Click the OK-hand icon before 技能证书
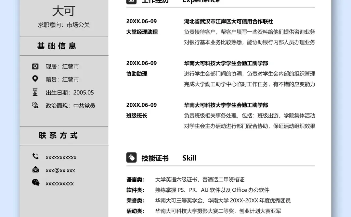Image resolution: width=351 pixels, height=217 pixels. [x=131, y=158]
